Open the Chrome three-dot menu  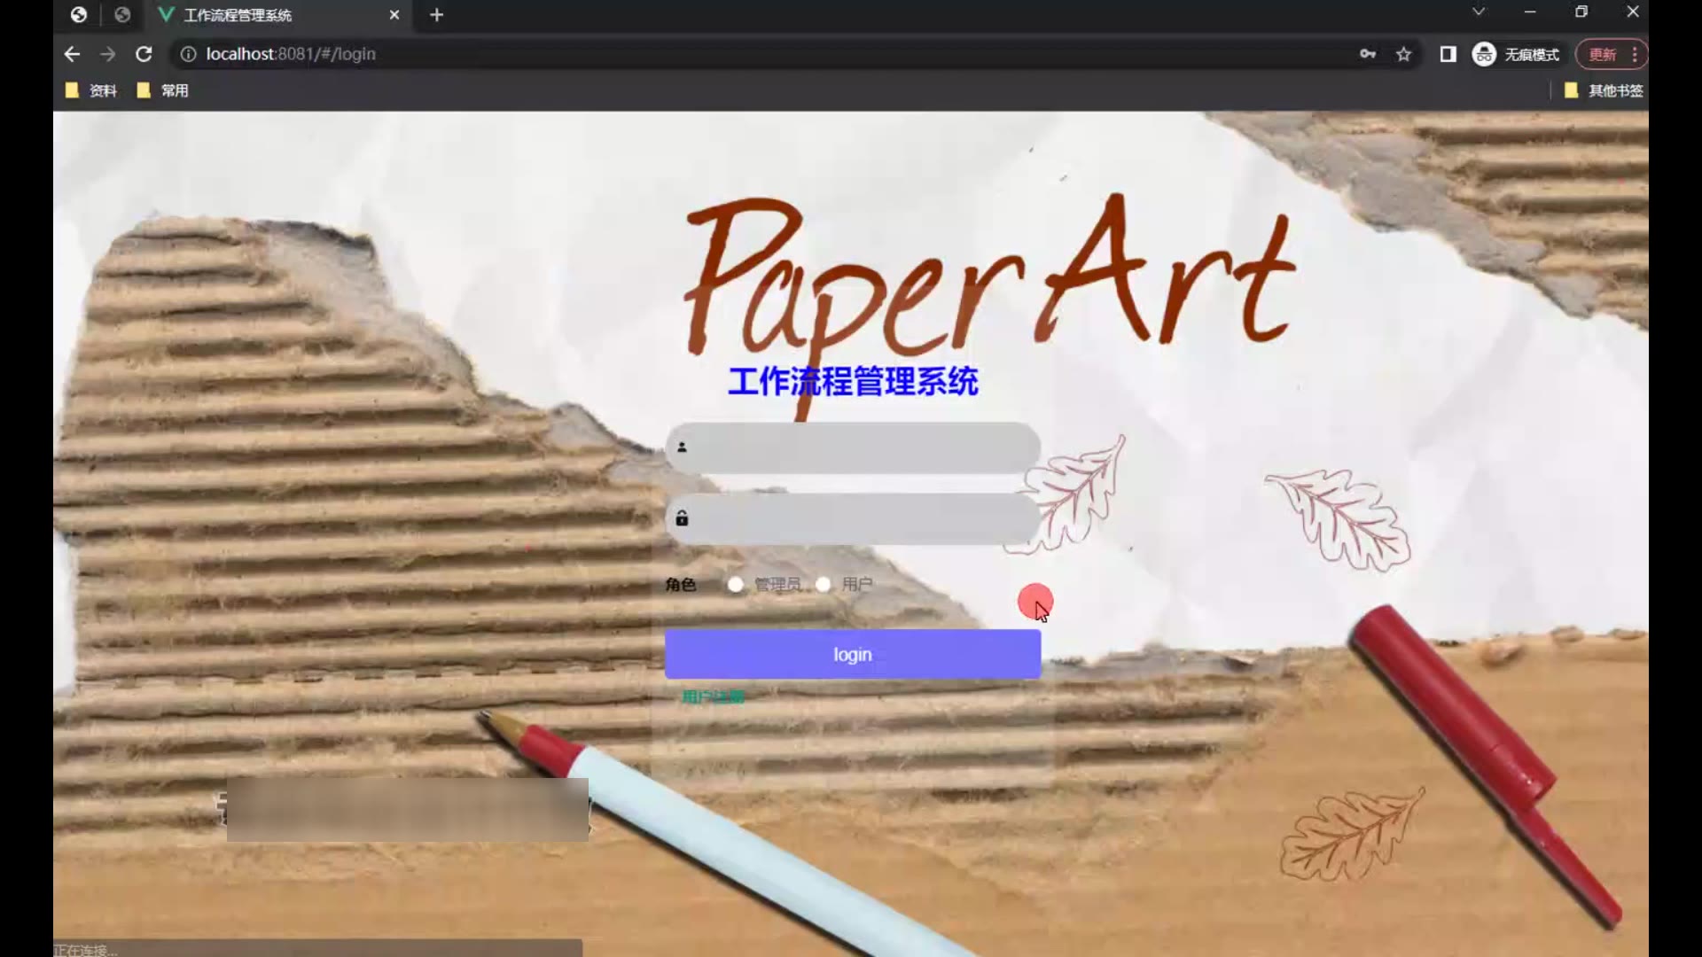1634,54
